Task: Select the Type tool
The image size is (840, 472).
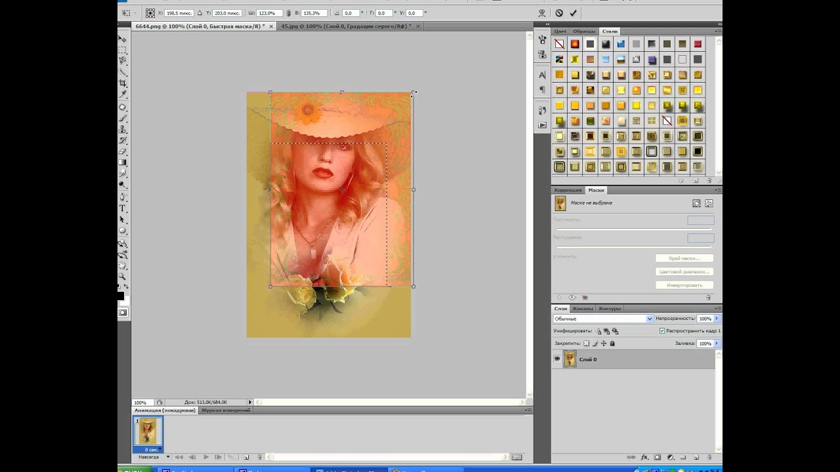Action: coord(123,208)
